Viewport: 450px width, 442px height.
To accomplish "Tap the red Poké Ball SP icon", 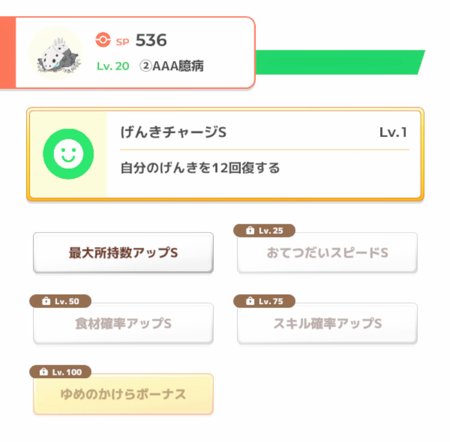I will [103, 40].
